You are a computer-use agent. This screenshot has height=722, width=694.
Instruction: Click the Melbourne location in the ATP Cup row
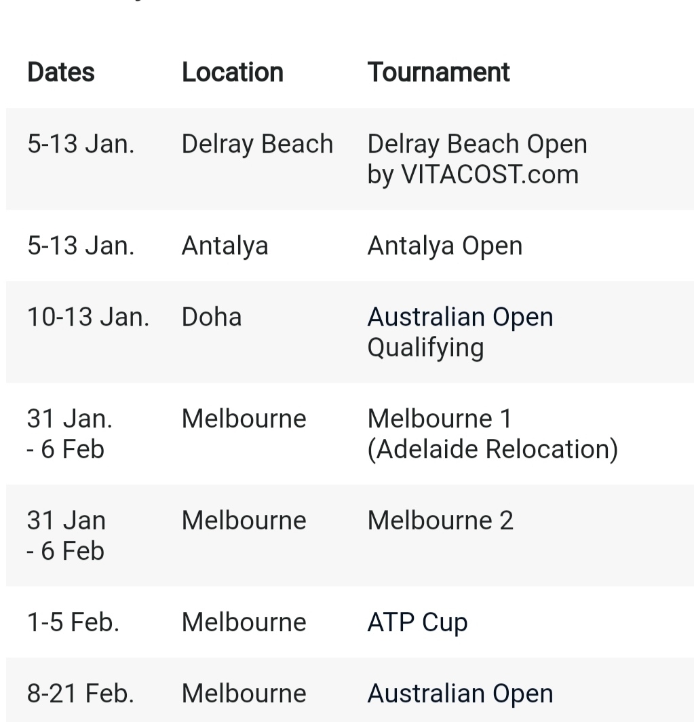pyautogui.click(x=244, y=622)
